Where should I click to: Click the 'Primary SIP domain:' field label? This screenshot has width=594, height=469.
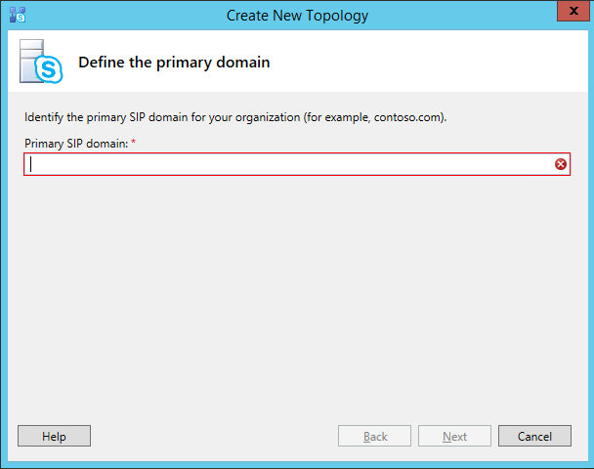[75, 144]
